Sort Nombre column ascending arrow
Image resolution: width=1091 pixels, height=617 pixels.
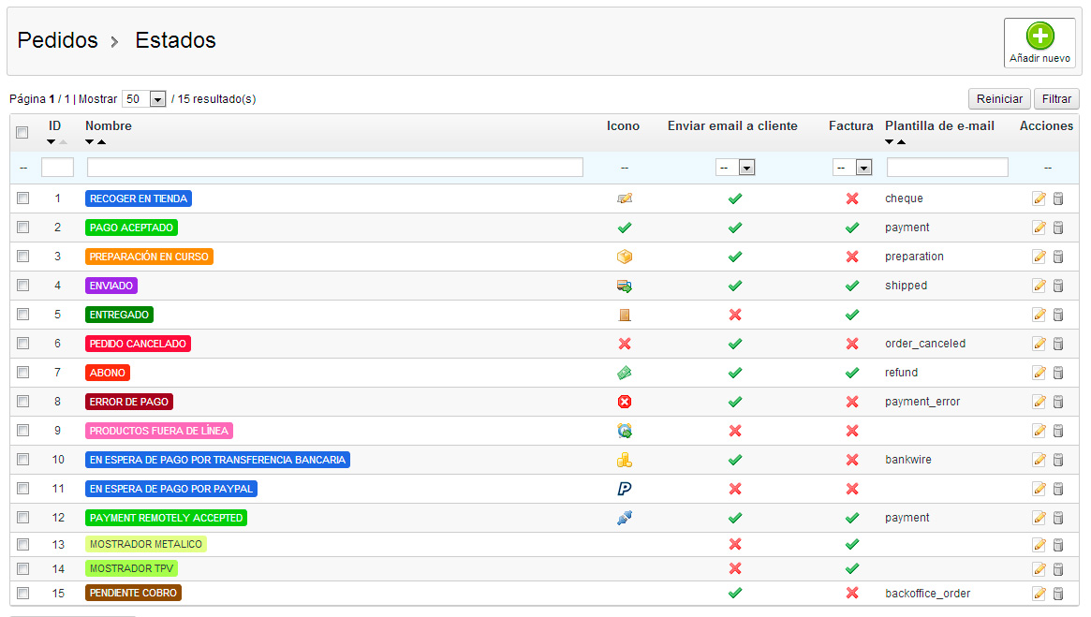(x=101, y=142)
